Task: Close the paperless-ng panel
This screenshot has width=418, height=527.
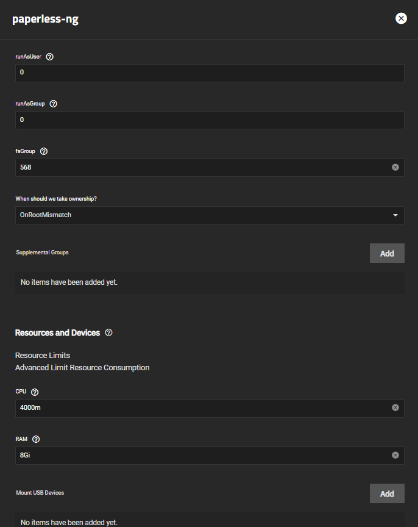Action: click(x=401, y=18)
